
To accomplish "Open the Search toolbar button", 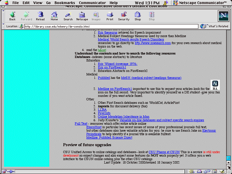I will coord(68,16).
